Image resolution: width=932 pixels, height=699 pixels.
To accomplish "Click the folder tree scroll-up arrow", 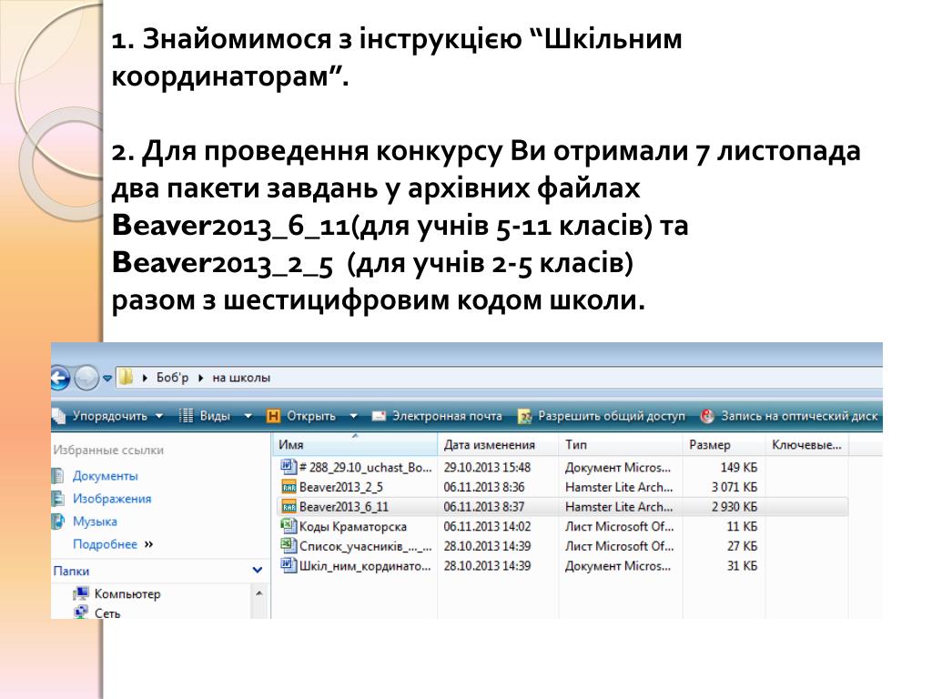I will pos(259,593).
